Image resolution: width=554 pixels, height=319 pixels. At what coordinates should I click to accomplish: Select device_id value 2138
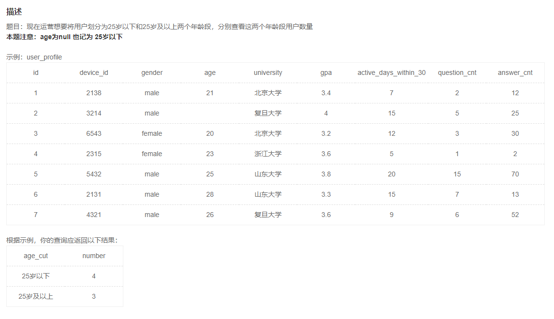coord(94,93)
